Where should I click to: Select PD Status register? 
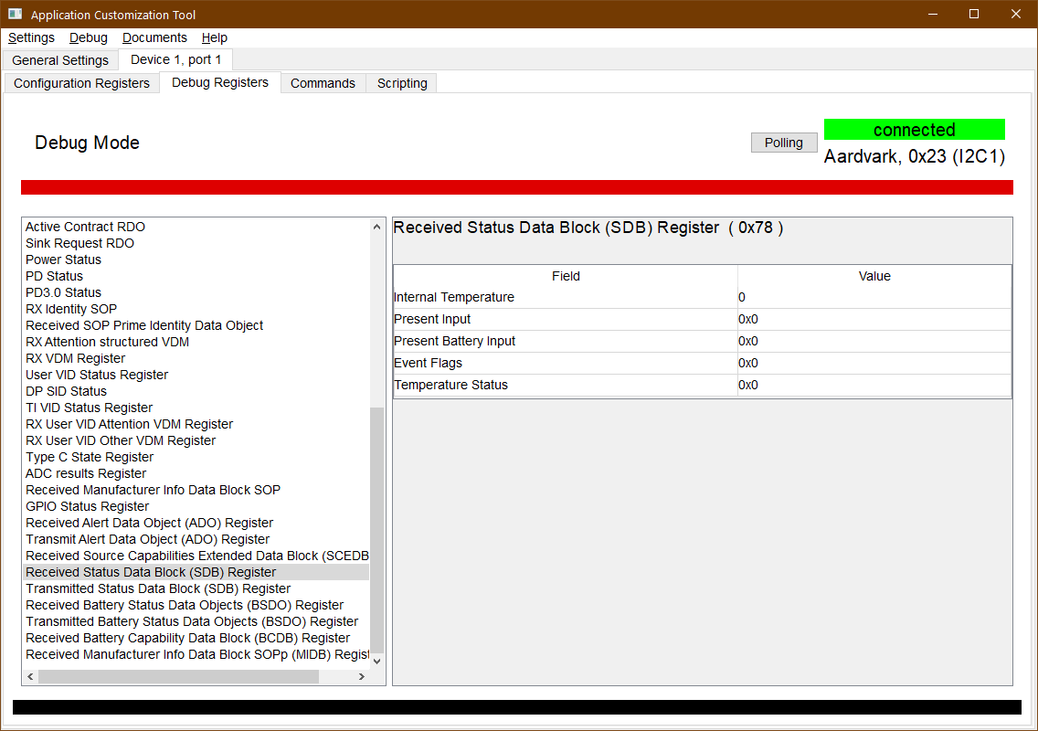[x=196, y=276]
